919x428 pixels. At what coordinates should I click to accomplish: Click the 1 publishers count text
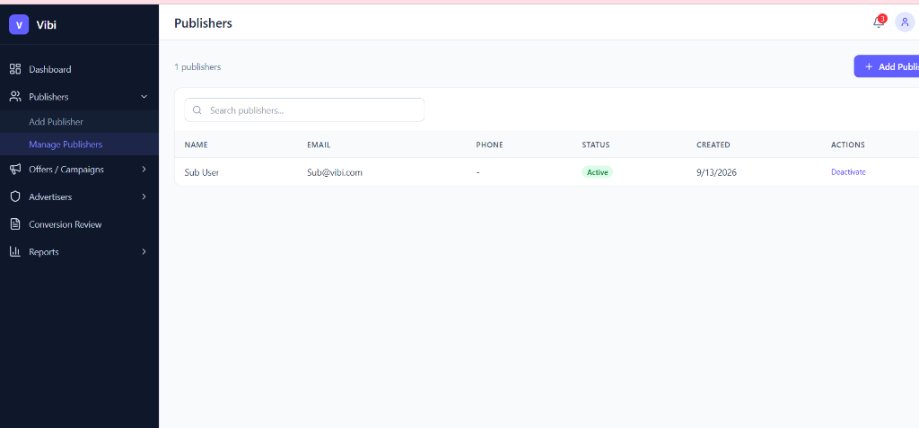tap(197, 66)
